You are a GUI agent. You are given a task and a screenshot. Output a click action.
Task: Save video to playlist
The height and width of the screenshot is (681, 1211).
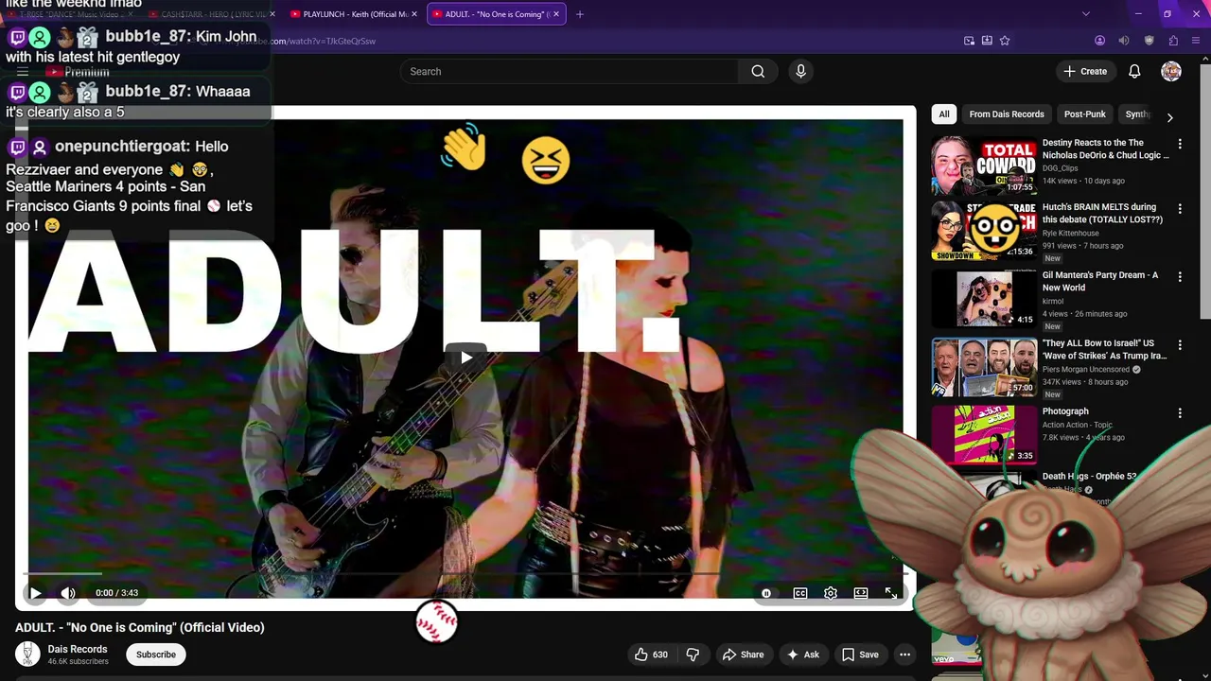[x=861, y=655]
